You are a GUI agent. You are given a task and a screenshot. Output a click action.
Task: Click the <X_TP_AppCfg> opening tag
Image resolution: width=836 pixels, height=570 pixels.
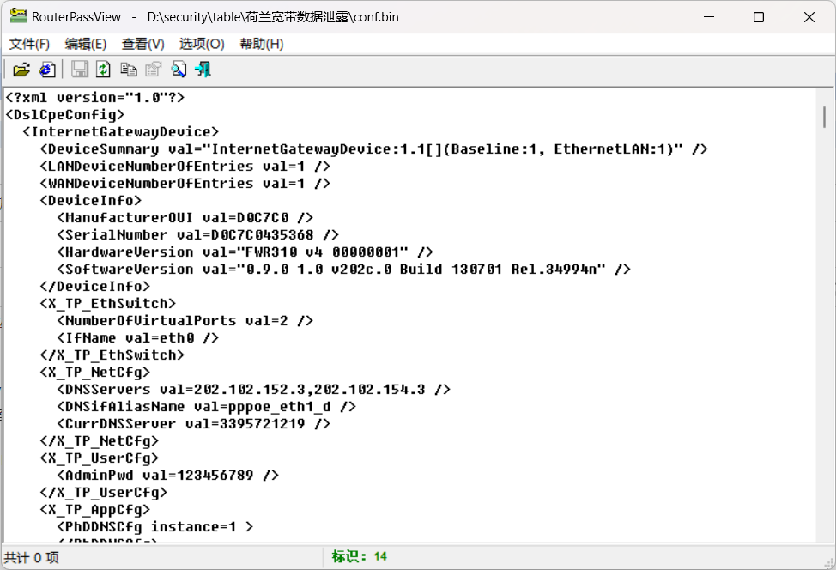[x=95, y=509]
